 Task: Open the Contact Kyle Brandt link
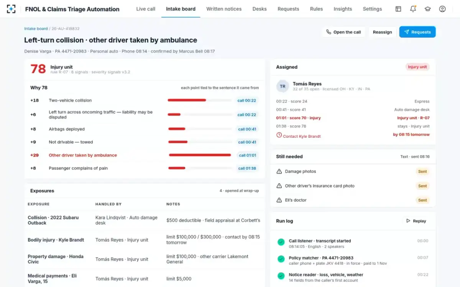[302, 136]
